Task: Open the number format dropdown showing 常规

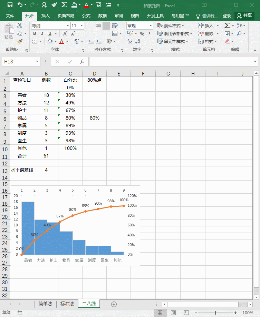Action: pyautogui.click(x=151, y=26)
